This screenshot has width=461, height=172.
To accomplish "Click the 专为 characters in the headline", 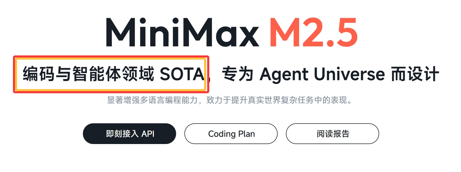I will click(237, 74).
